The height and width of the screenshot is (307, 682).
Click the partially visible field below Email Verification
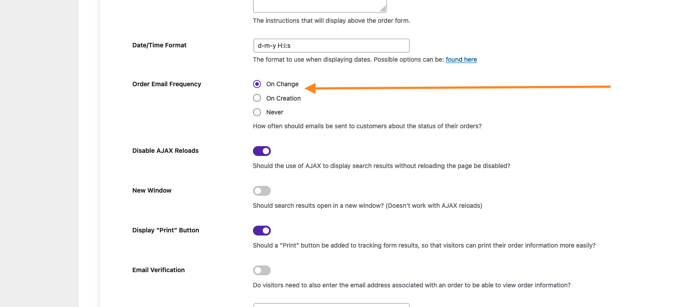click(331, 305)
